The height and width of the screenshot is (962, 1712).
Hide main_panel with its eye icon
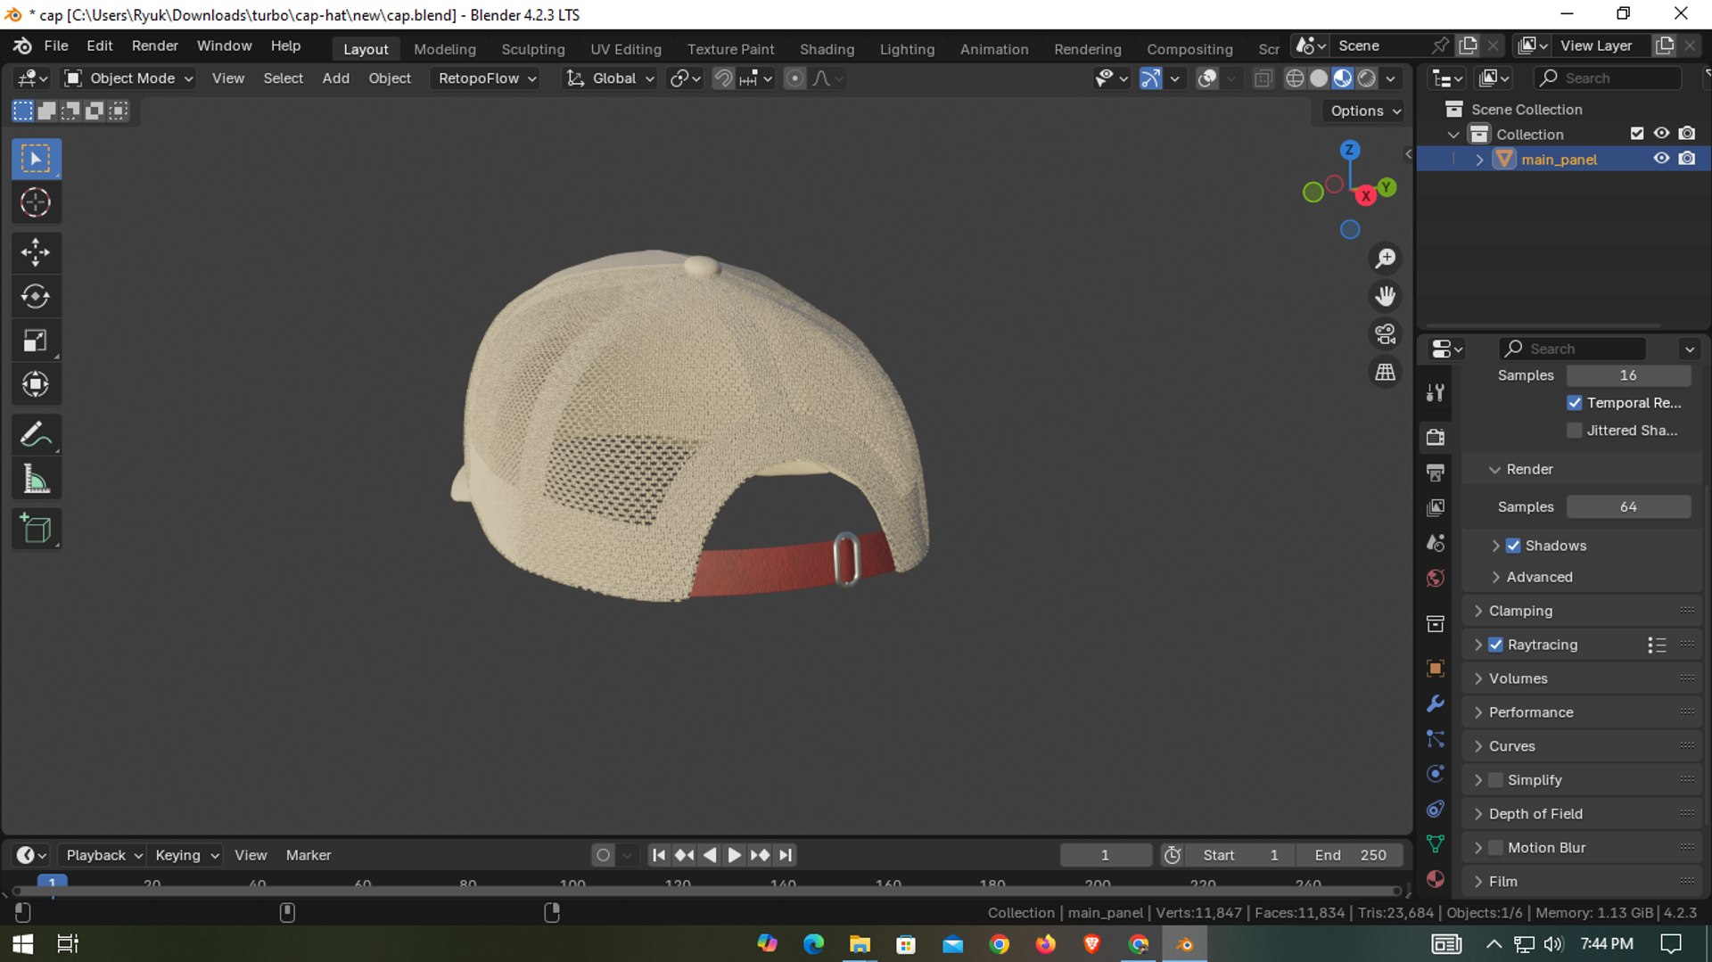(x=1661, y=159)
